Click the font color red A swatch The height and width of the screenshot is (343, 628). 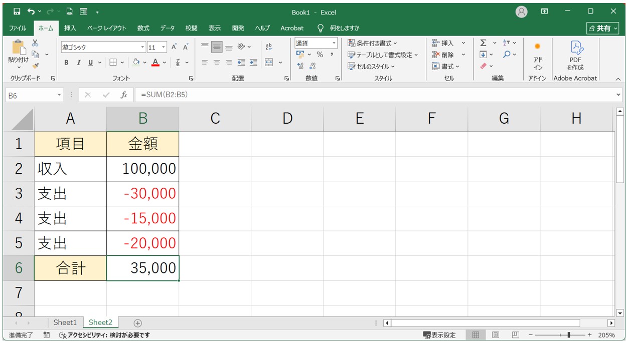pos(155,63)
